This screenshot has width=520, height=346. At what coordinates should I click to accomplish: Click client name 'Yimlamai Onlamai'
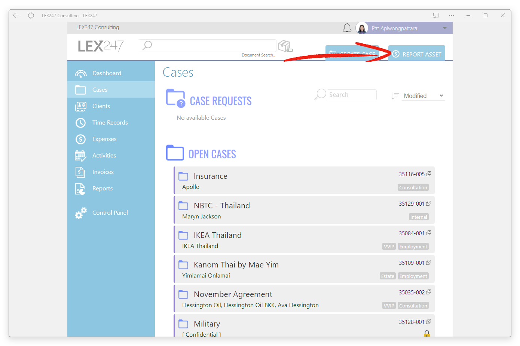tap(206, 276)
